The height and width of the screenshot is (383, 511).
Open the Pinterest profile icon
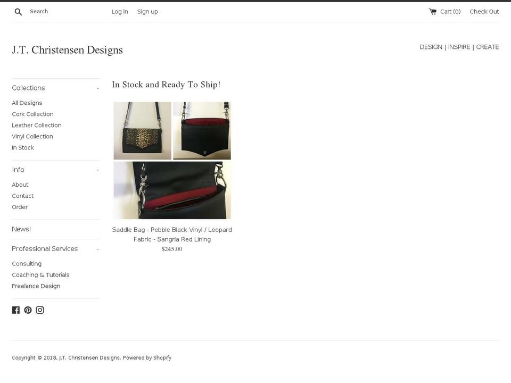click(x=28, y=310)
